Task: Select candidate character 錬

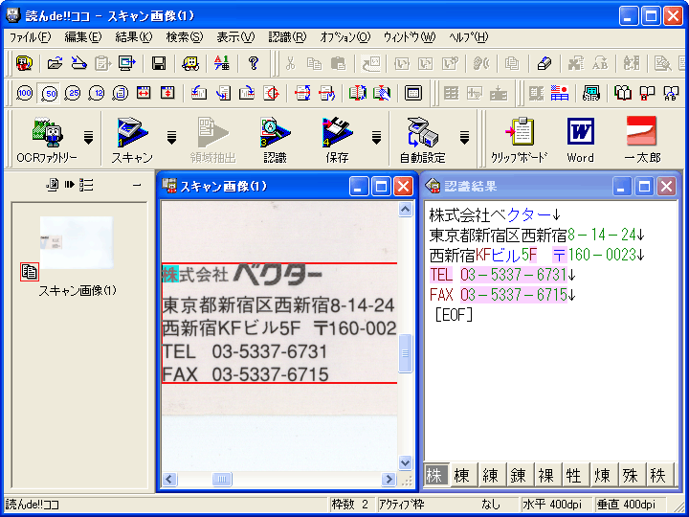Action: tap(519, 475)
